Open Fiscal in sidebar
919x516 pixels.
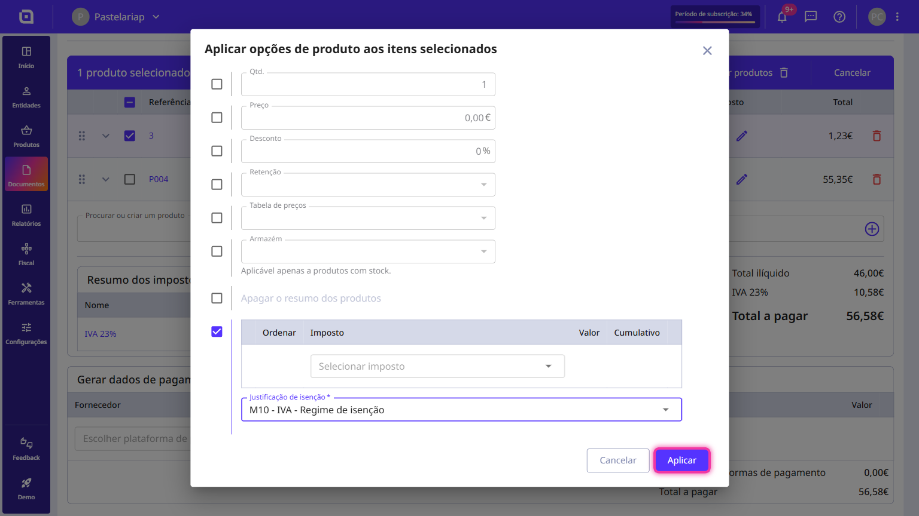tap(26, 254)
